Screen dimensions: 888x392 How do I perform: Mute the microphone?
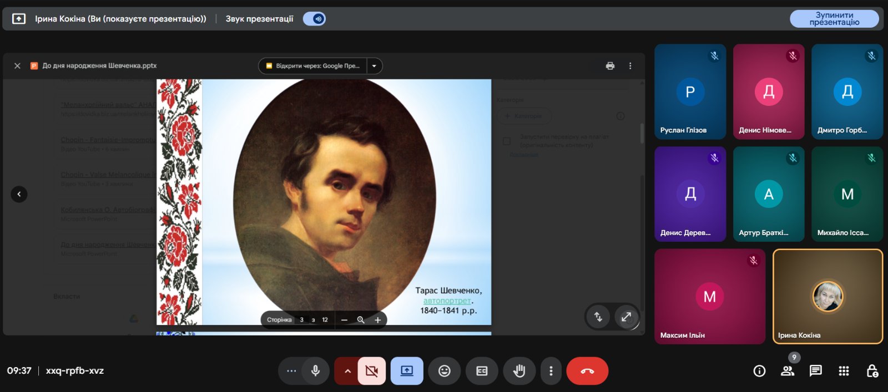[x=315, y=371]
